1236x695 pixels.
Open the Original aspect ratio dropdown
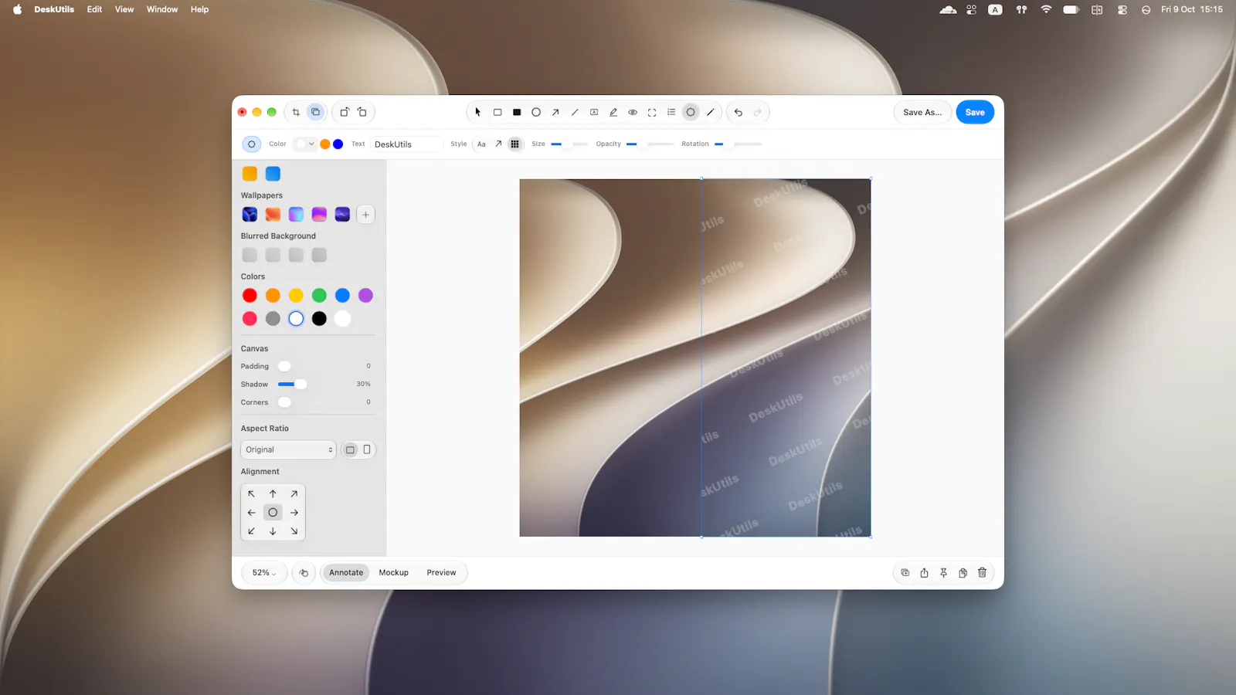point(288,449)
